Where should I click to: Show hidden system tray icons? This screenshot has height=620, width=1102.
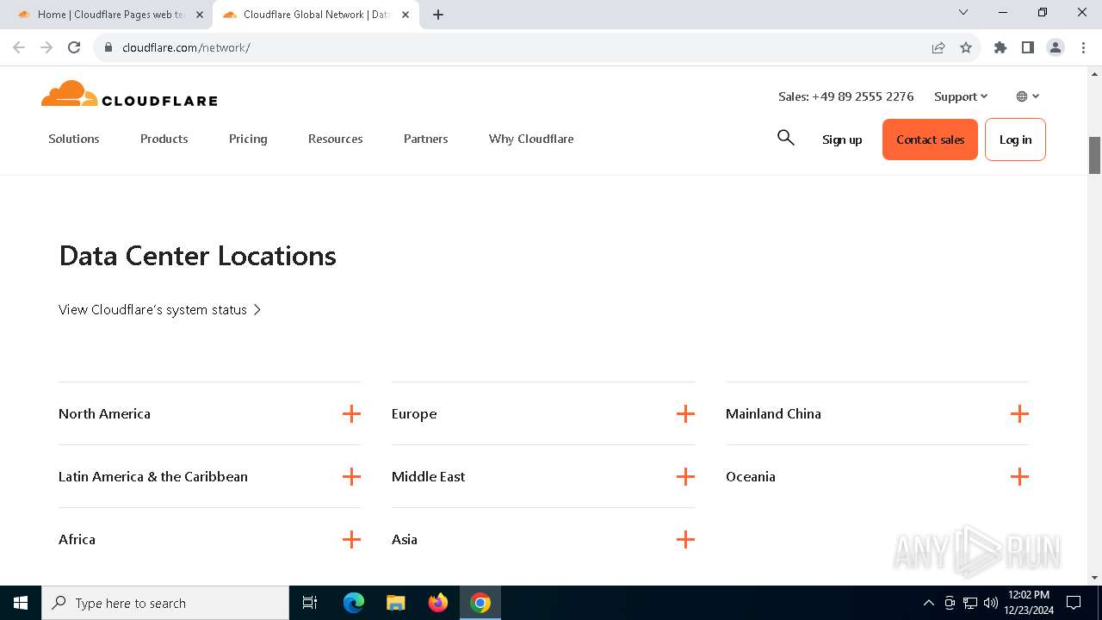tap(928, 603)
